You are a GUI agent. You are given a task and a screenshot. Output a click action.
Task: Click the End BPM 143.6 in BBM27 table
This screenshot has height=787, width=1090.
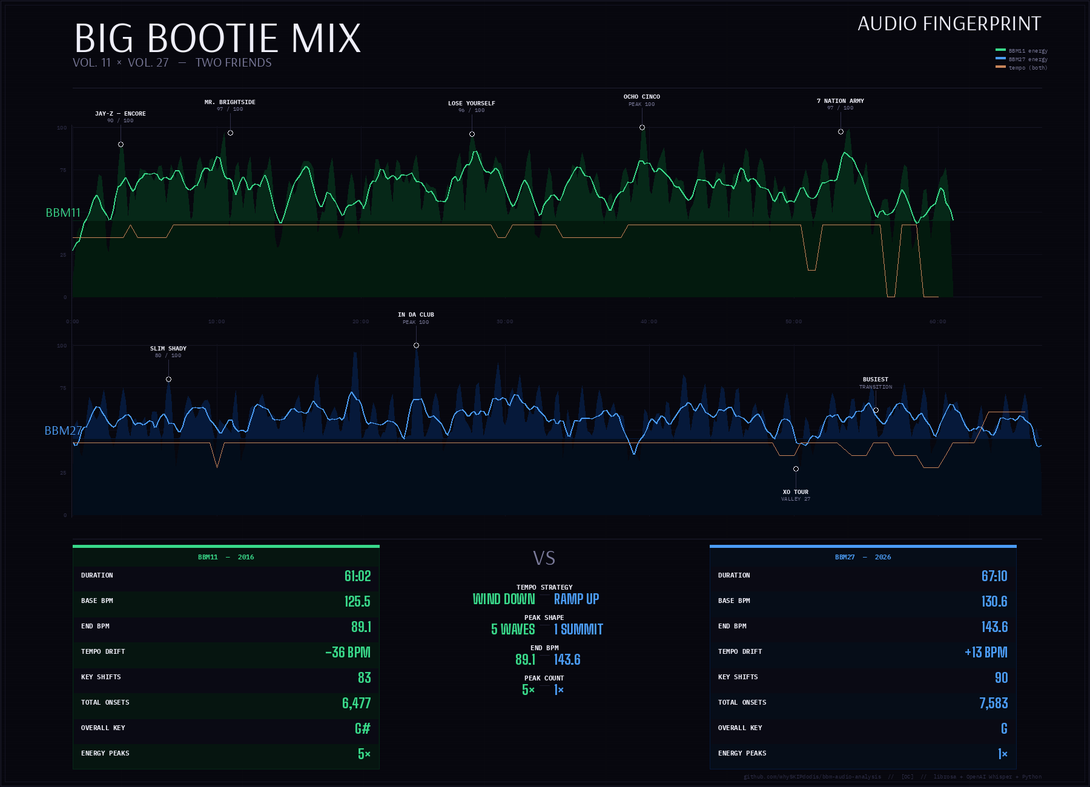[x=995, y=627]
